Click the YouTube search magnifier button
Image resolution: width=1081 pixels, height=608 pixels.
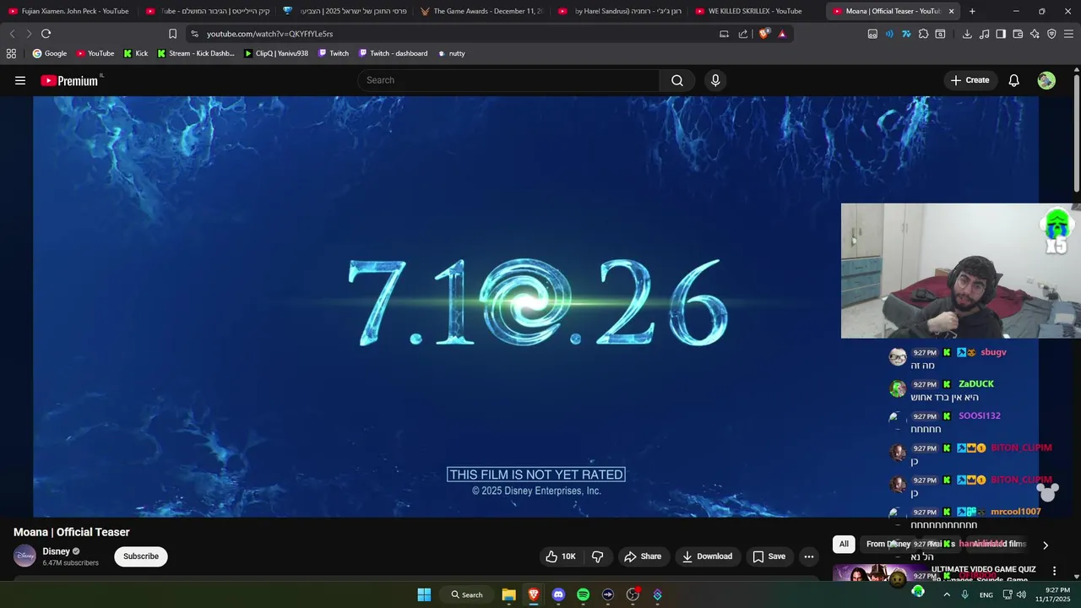pyautogui.click(x=677, y=80)
